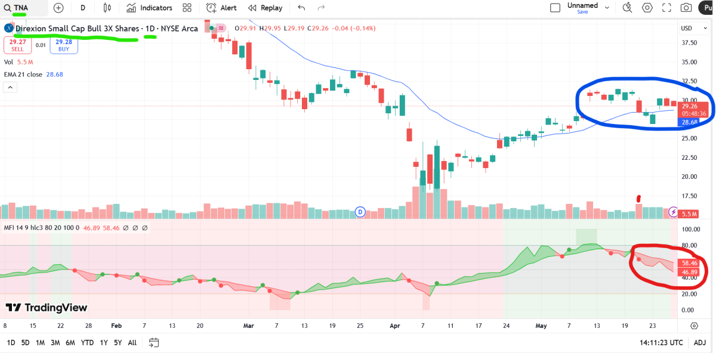
Task: Take a chart snapshot with camera icon
Action: (687, 8)
